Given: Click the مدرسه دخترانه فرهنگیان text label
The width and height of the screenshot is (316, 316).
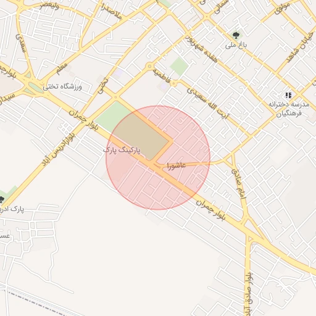Looking at the screenshot, I should pos(289,109).
